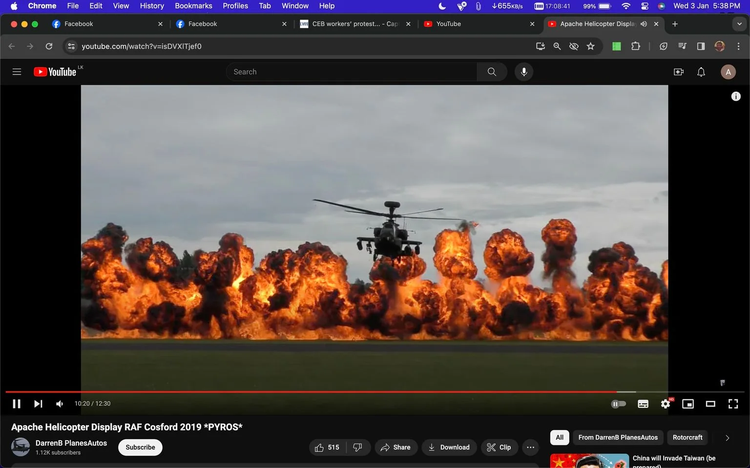
Task: Download the video
Action: click(449, 447)
